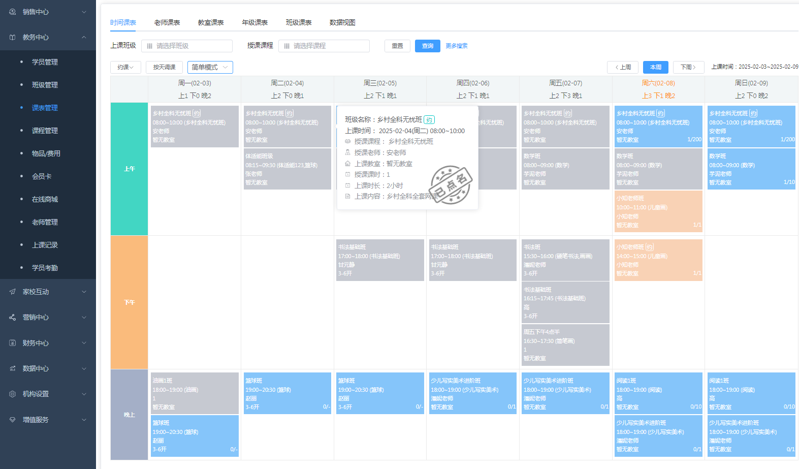Click the 更多搜索 link

(x=457, y=46)
